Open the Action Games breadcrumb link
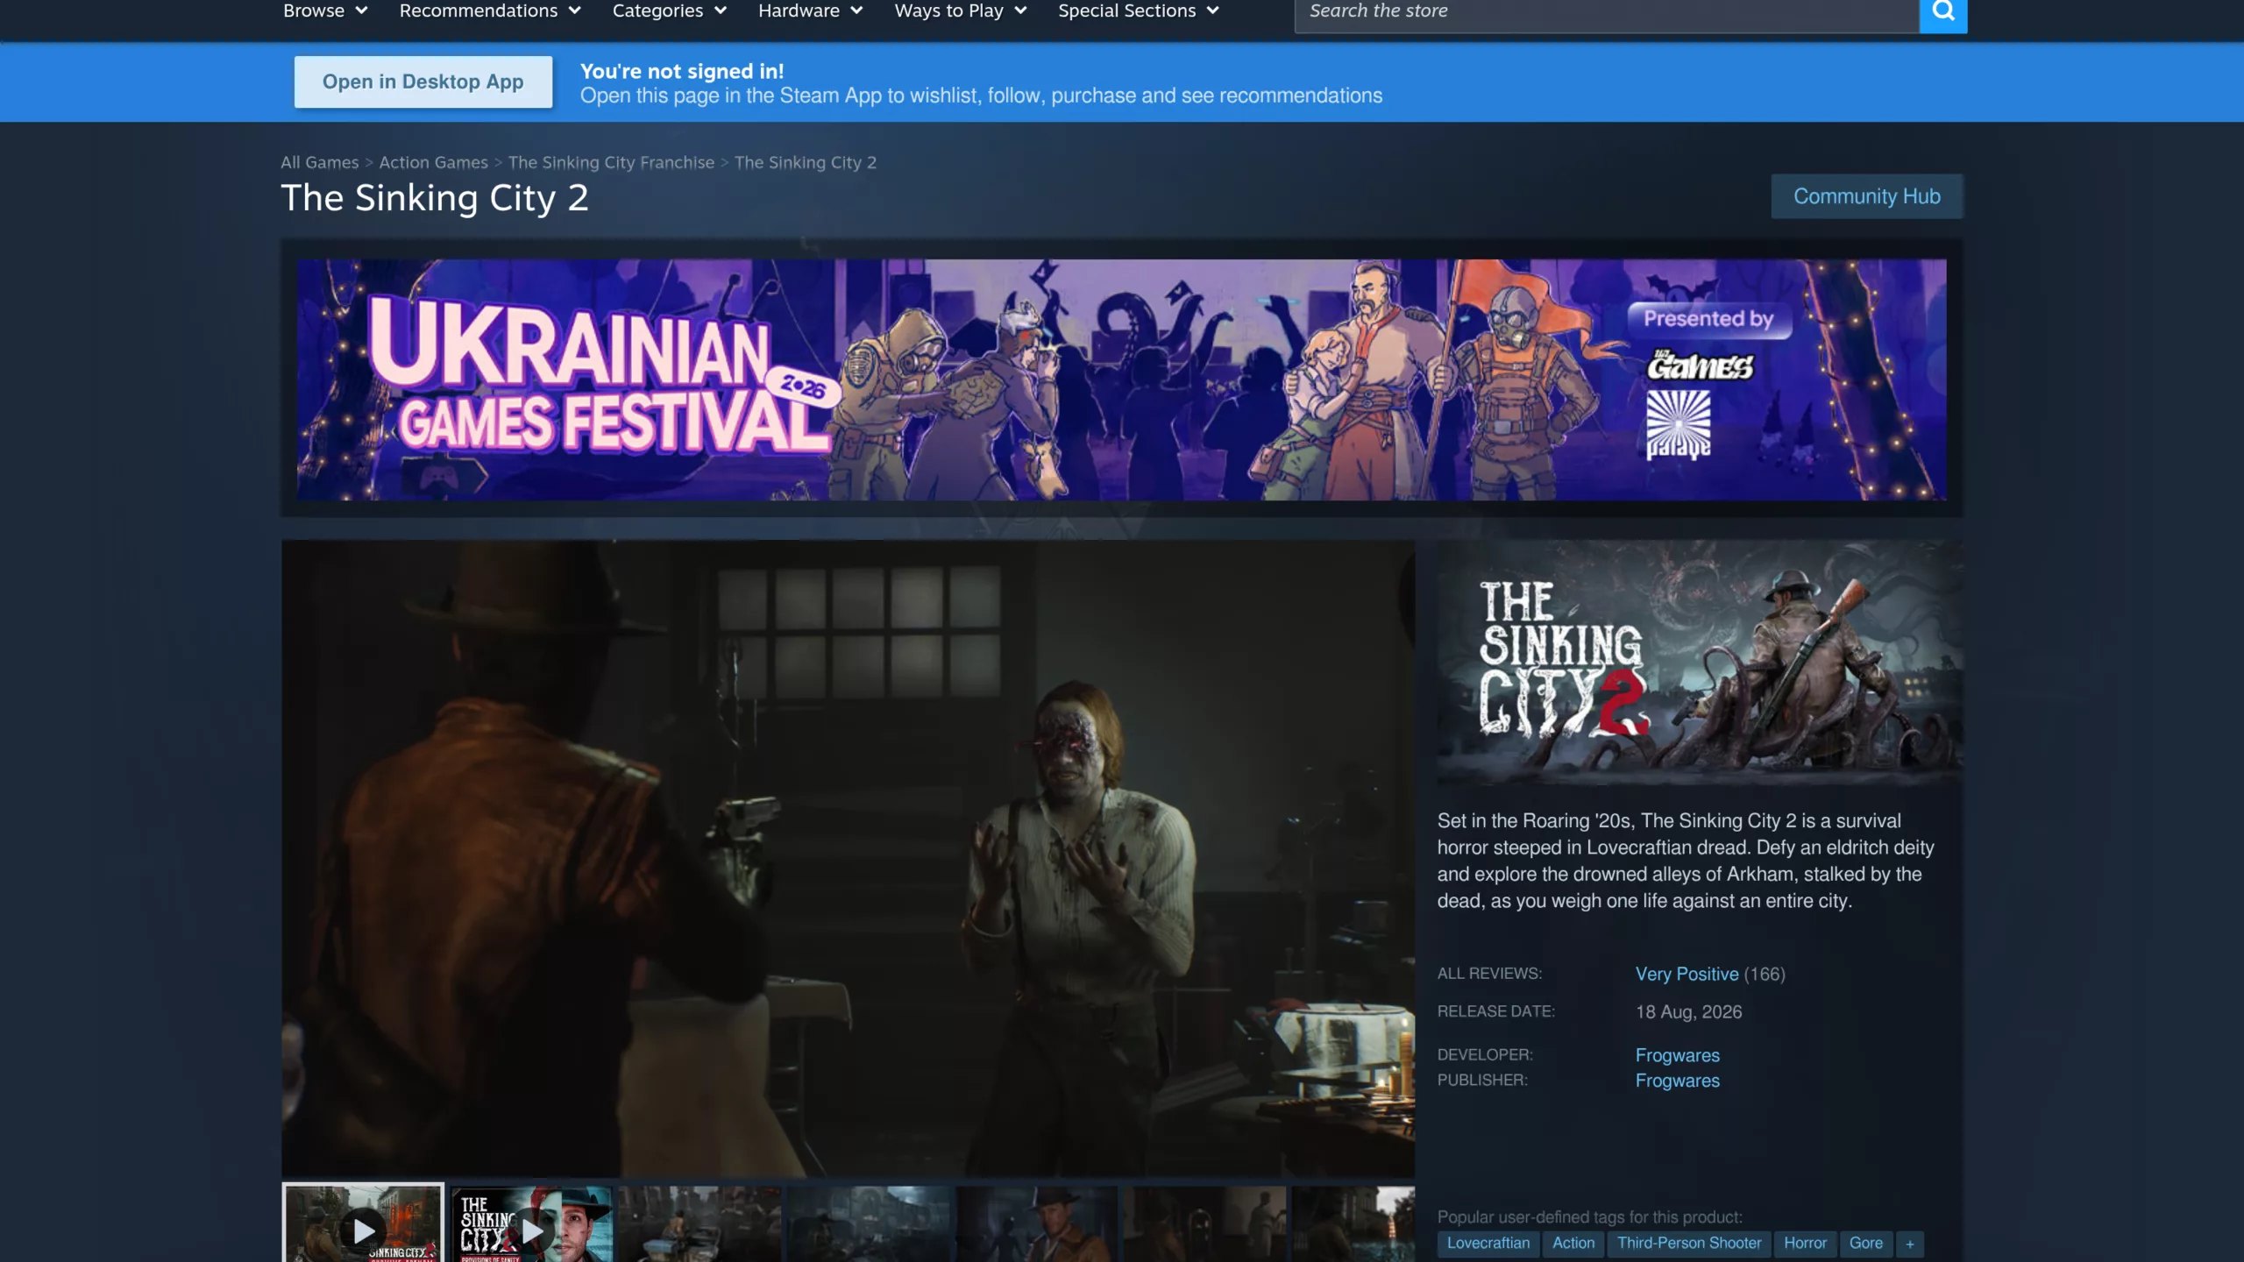Viewport: 2244px width, 1262px height. pos(433,162)
